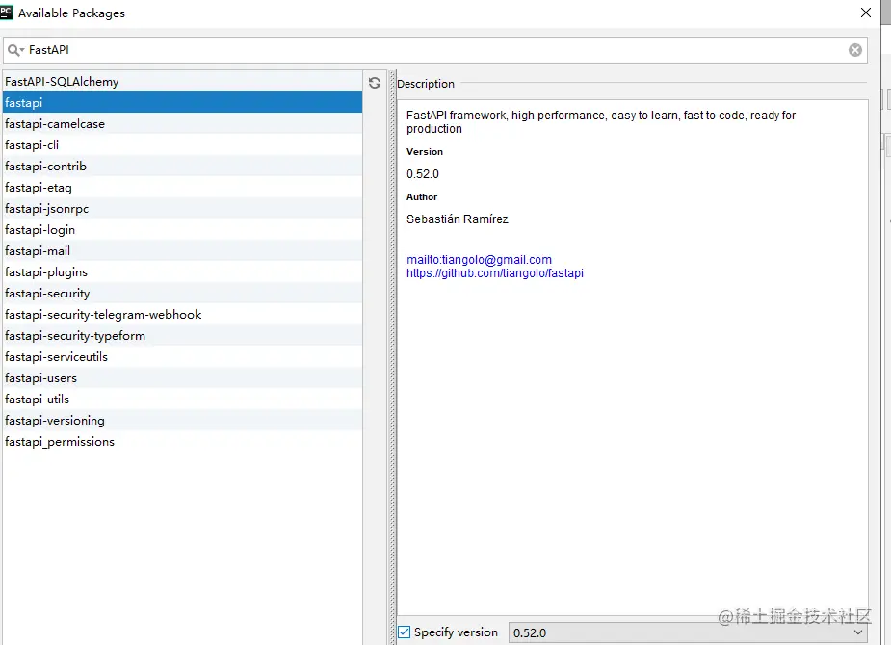Open the github.com/tiangolo/fastapi link

pyautogui.click(x=495, y=273)
